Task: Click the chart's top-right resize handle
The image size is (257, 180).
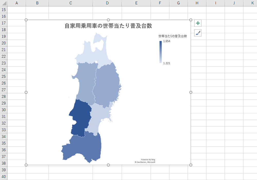Action: click(x=191, y=20)
